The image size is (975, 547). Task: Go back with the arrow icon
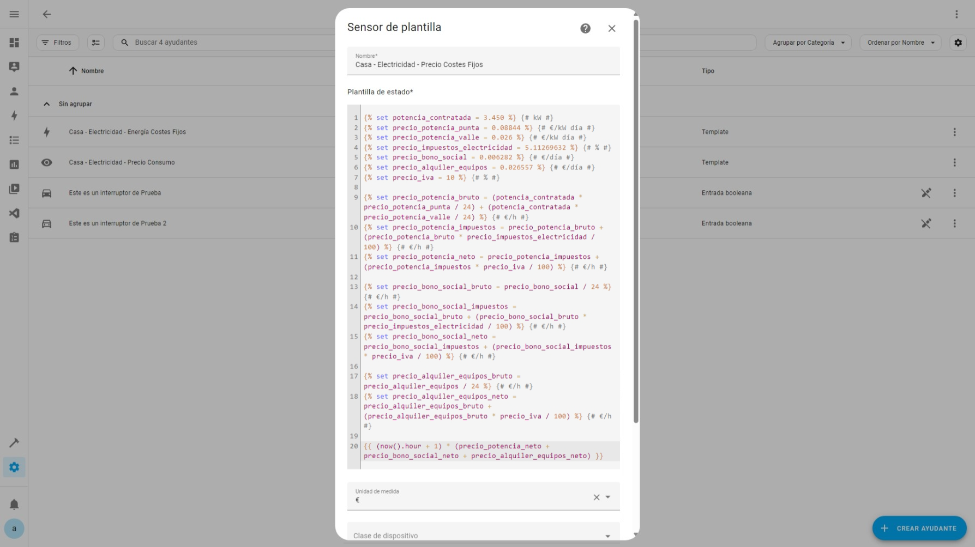pos(47,14)
